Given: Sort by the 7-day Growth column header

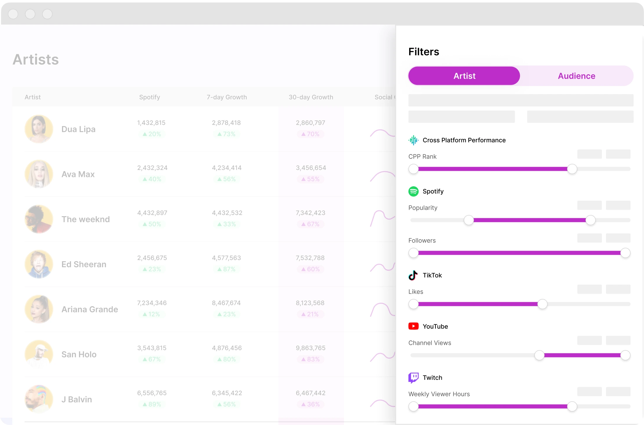Looking at the screenshot, I should point(227,97).
